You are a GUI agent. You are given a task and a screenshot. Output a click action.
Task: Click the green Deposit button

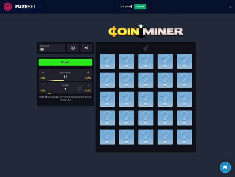(x=140, y=7)
